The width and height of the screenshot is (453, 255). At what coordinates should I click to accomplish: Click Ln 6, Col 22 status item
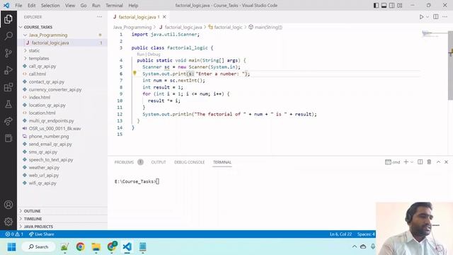click(x=341, y=234)
